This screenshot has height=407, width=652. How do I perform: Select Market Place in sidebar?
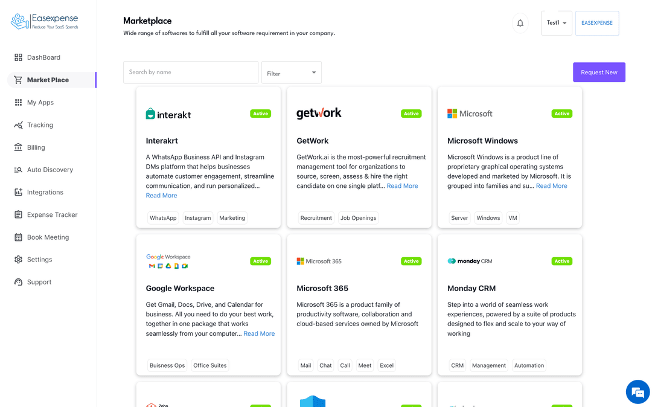click(52, 80)
